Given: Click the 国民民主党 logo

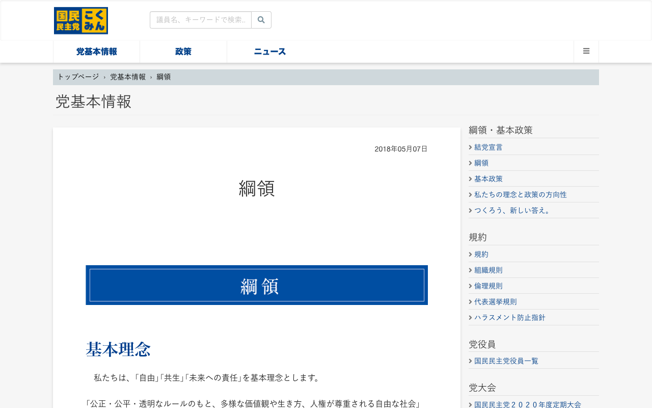Looking at the screenshot, I should tap(81, 21).
